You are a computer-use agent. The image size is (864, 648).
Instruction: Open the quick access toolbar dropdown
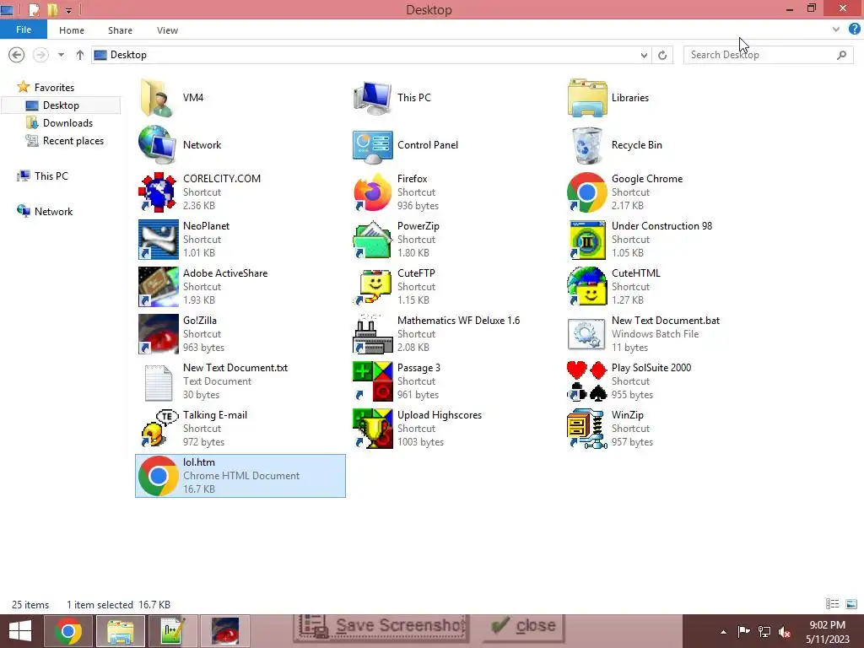[69, 10]
